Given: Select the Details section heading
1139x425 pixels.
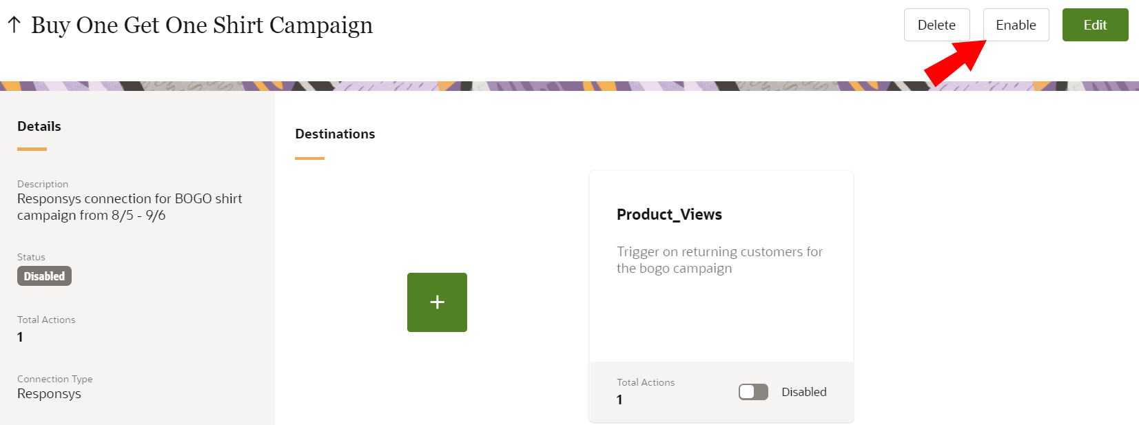Looking at the screenshot, I should (x=39, y=126).
